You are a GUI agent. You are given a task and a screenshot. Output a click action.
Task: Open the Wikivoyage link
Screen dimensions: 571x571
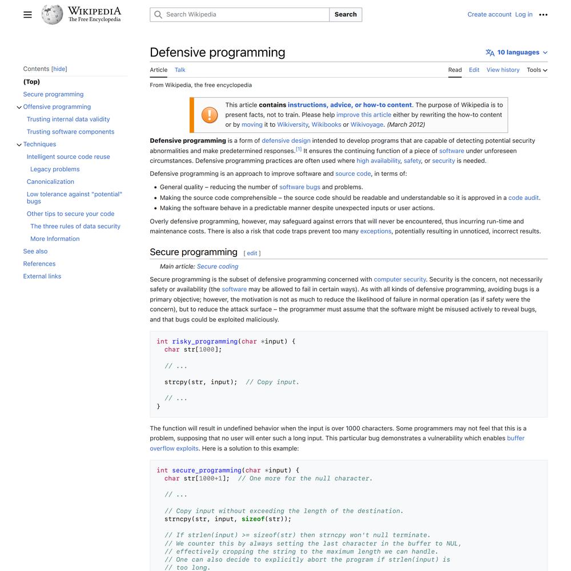(x=367, y=124)
